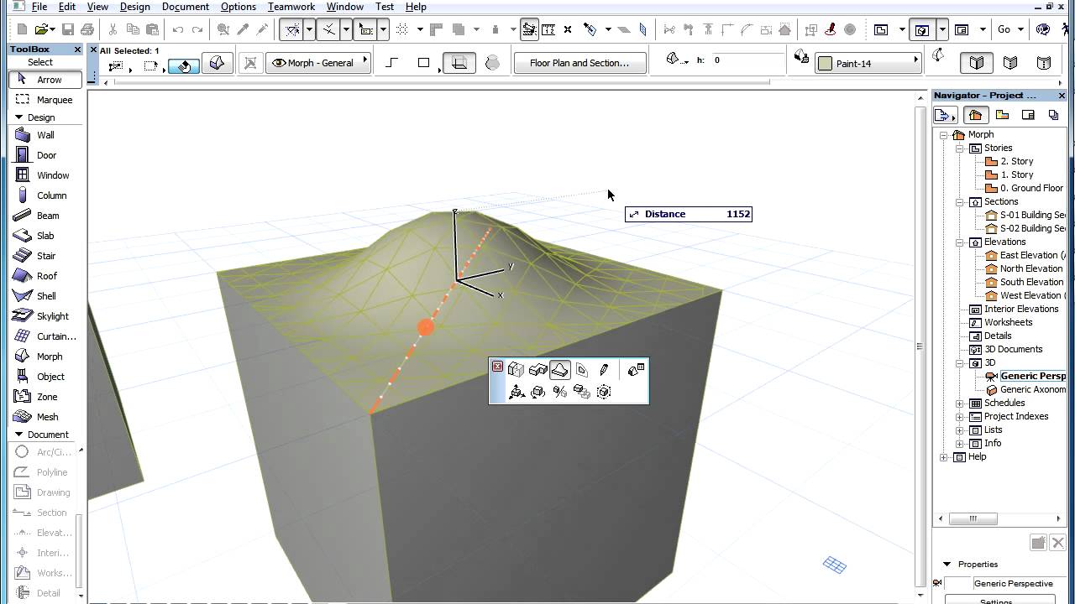Image resolution: width=1075 pixels, height=604 pixels.
Task: Open the Design menu
Action: point(135,7)
